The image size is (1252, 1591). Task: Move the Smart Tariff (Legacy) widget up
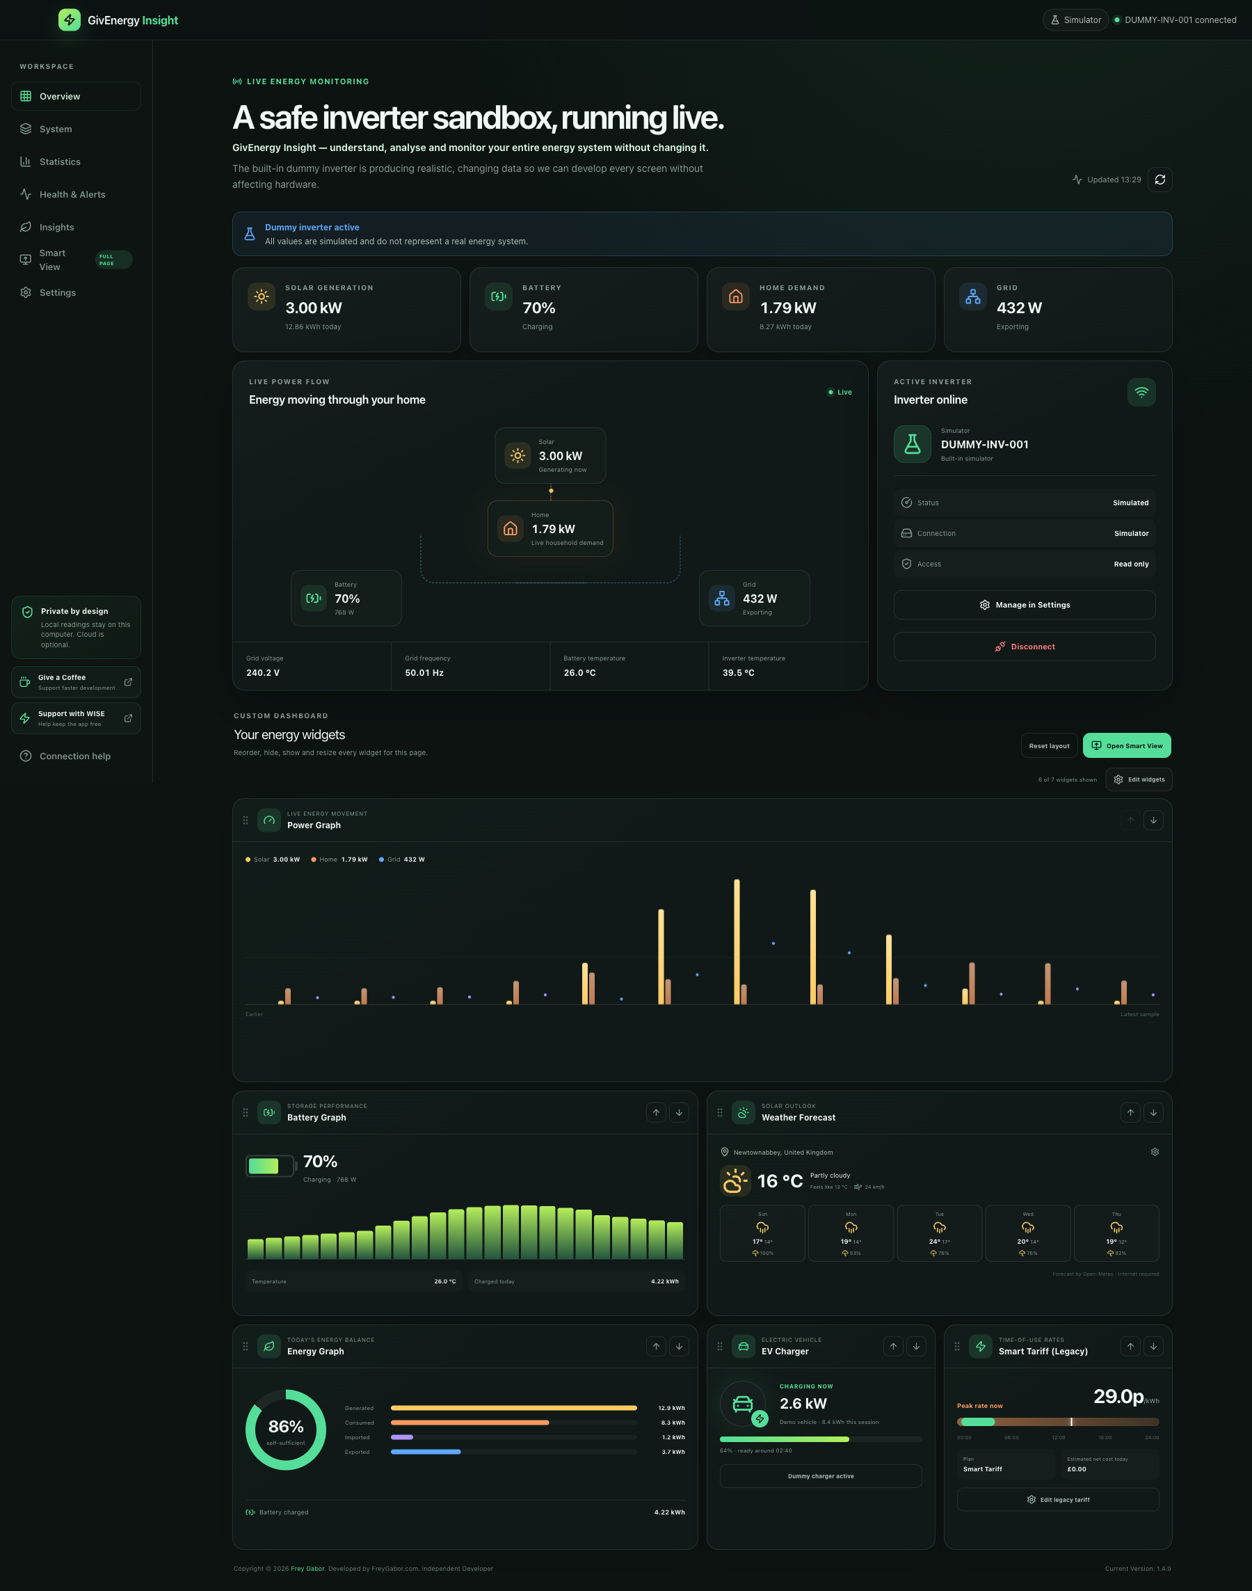pyautogui.click(x=1130, y=1346)
